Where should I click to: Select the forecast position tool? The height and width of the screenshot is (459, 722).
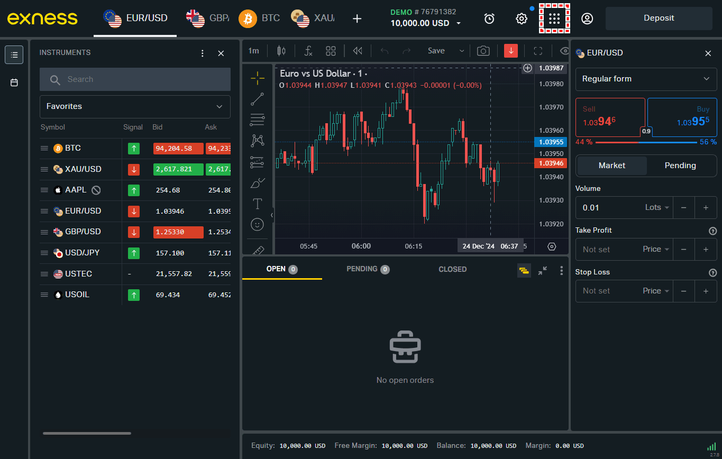click(x=258, y=162)
